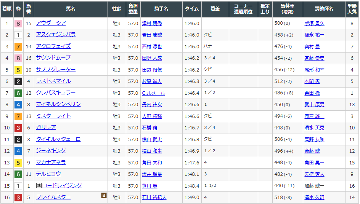Click black bracket 2 badge in ラストスマイル row

[x=18, y=81]
